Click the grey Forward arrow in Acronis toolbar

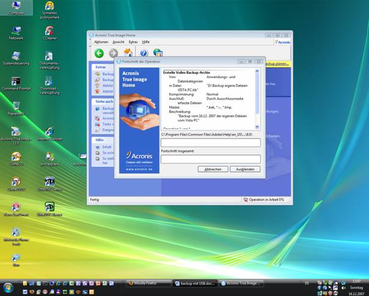113,53
